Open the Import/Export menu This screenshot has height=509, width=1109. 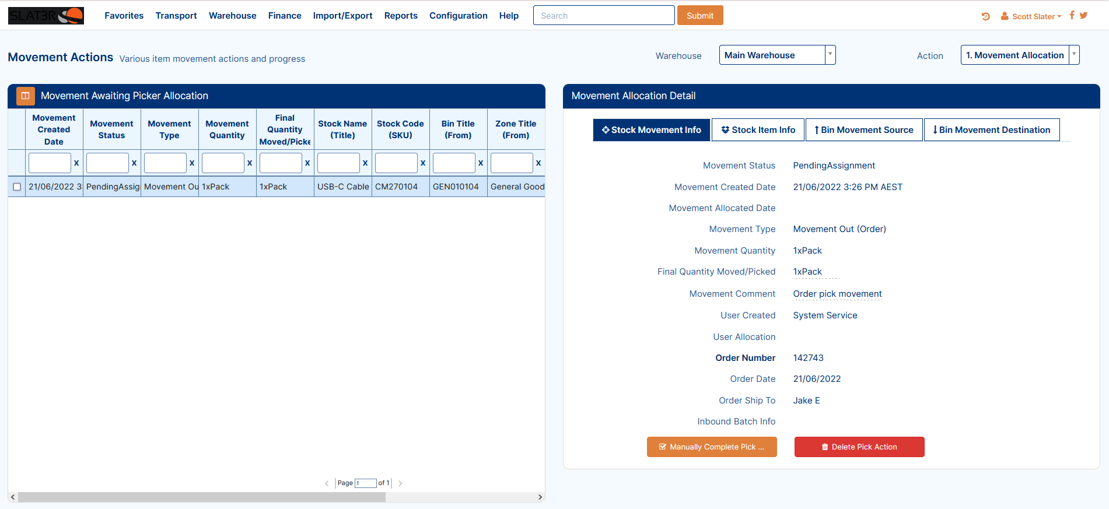click(x=342, y=16)
